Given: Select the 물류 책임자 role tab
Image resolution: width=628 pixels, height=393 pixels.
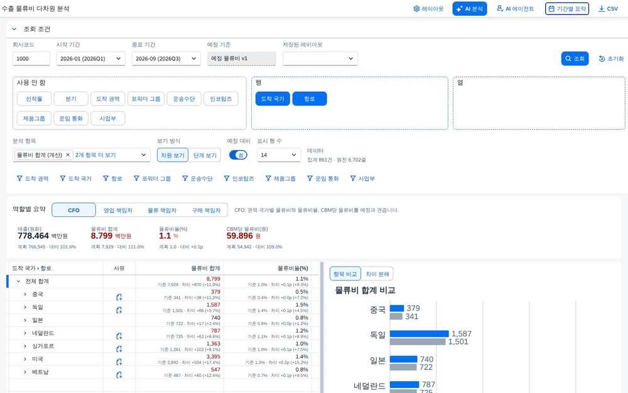Looking at the screenshot, I should 162,210.
